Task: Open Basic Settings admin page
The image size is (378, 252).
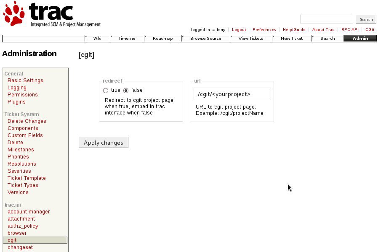Action: pyautogui.click(x=25, y=81)
